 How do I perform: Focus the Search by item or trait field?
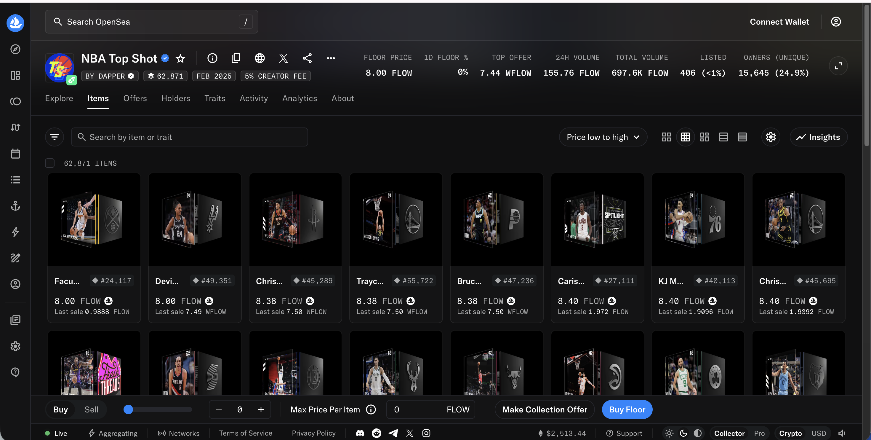click(189, 137)
